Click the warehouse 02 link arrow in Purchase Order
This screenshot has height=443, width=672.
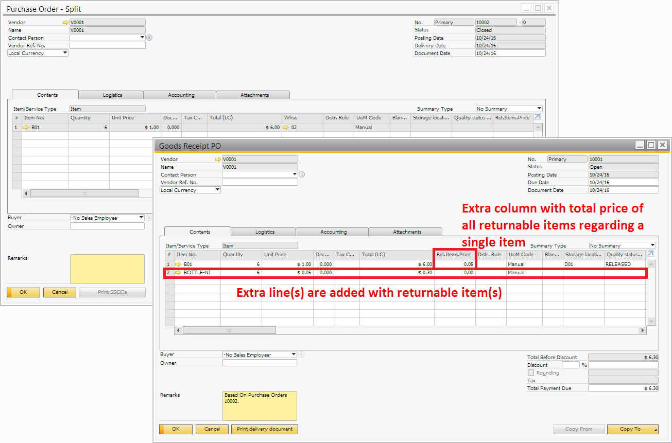[x=285, y=127]
